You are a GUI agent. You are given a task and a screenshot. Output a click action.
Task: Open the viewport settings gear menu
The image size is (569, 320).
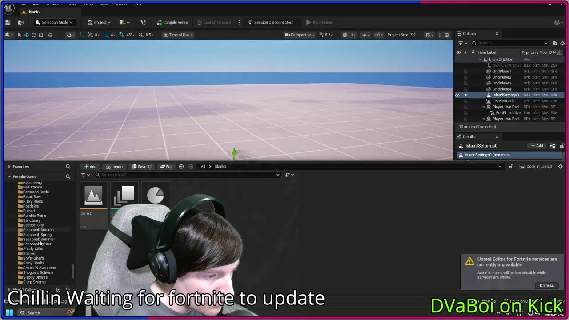(x=429, y=35)
